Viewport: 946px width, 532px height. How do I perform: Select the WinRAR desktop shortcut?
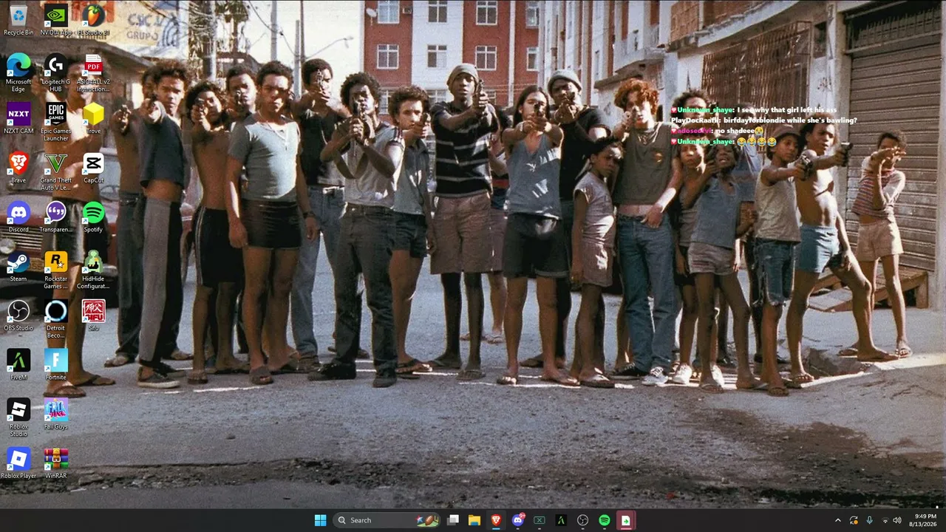point(55,463)
